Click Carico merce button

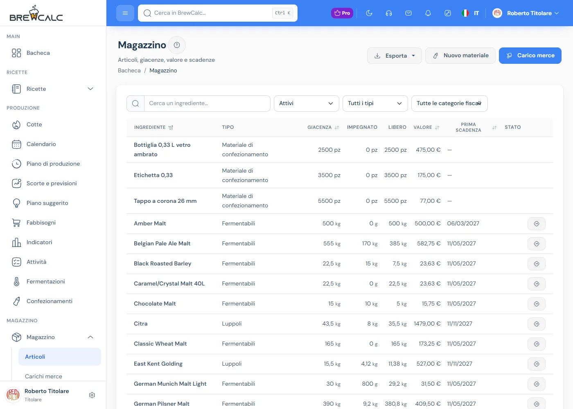(x=530, y=56)
